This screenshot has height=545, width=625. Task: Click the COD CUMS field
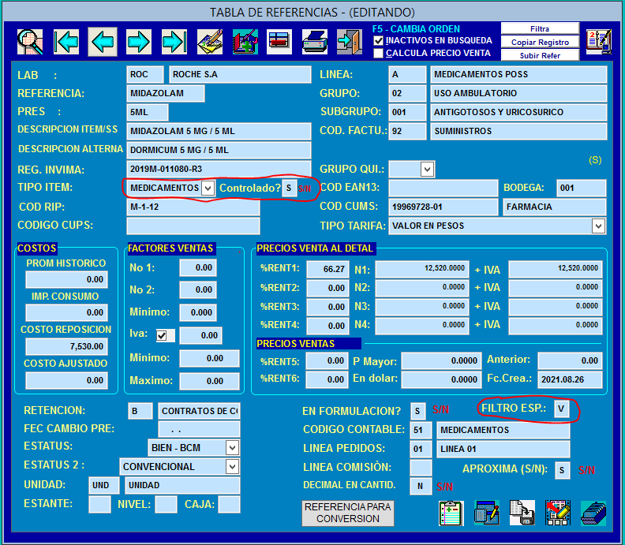point(443,207)
